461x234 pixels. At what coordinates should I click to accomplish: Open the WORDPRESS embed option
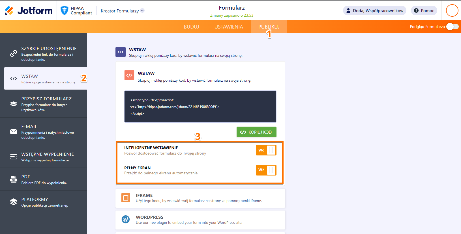coord(200,220)
